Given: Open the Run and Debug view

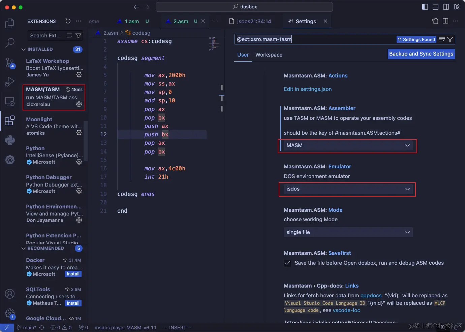Looking at the screenshot, I should click(9, 82).
